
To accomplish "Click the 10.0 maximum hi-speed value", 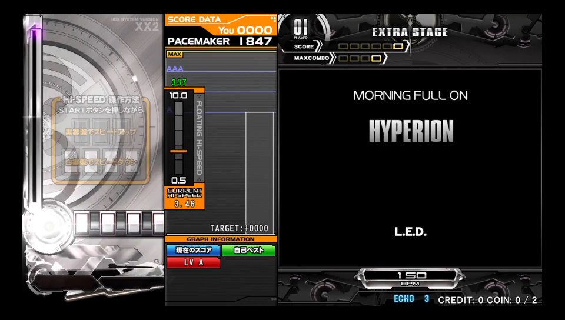I will pyautogui.click(x=178, y=95).
